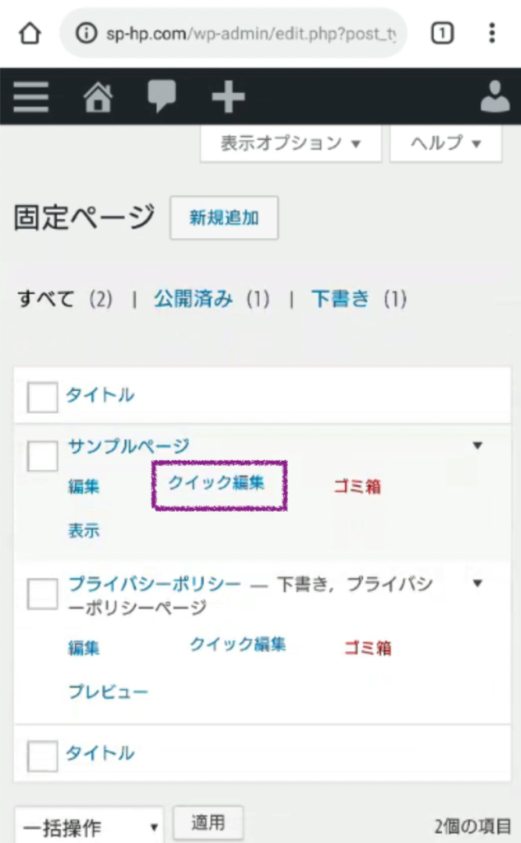Check the サンプルページ row checkbox

[42, 455]
